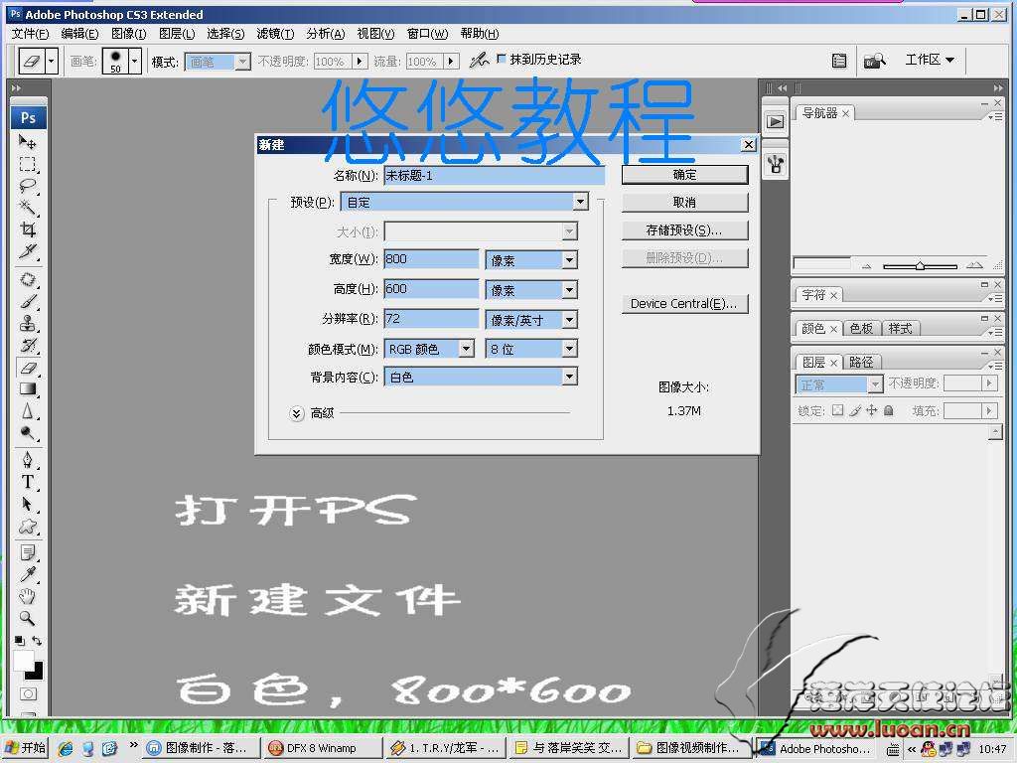This screenshot has width=1017, height=763.
Task: Click the 取消 button
Action: [685, 203]
